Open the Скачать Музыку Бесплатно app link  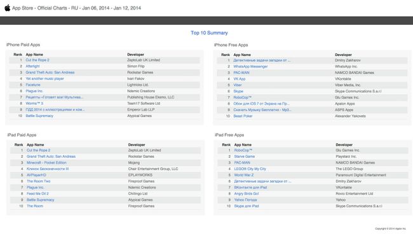tap(262, 109)
